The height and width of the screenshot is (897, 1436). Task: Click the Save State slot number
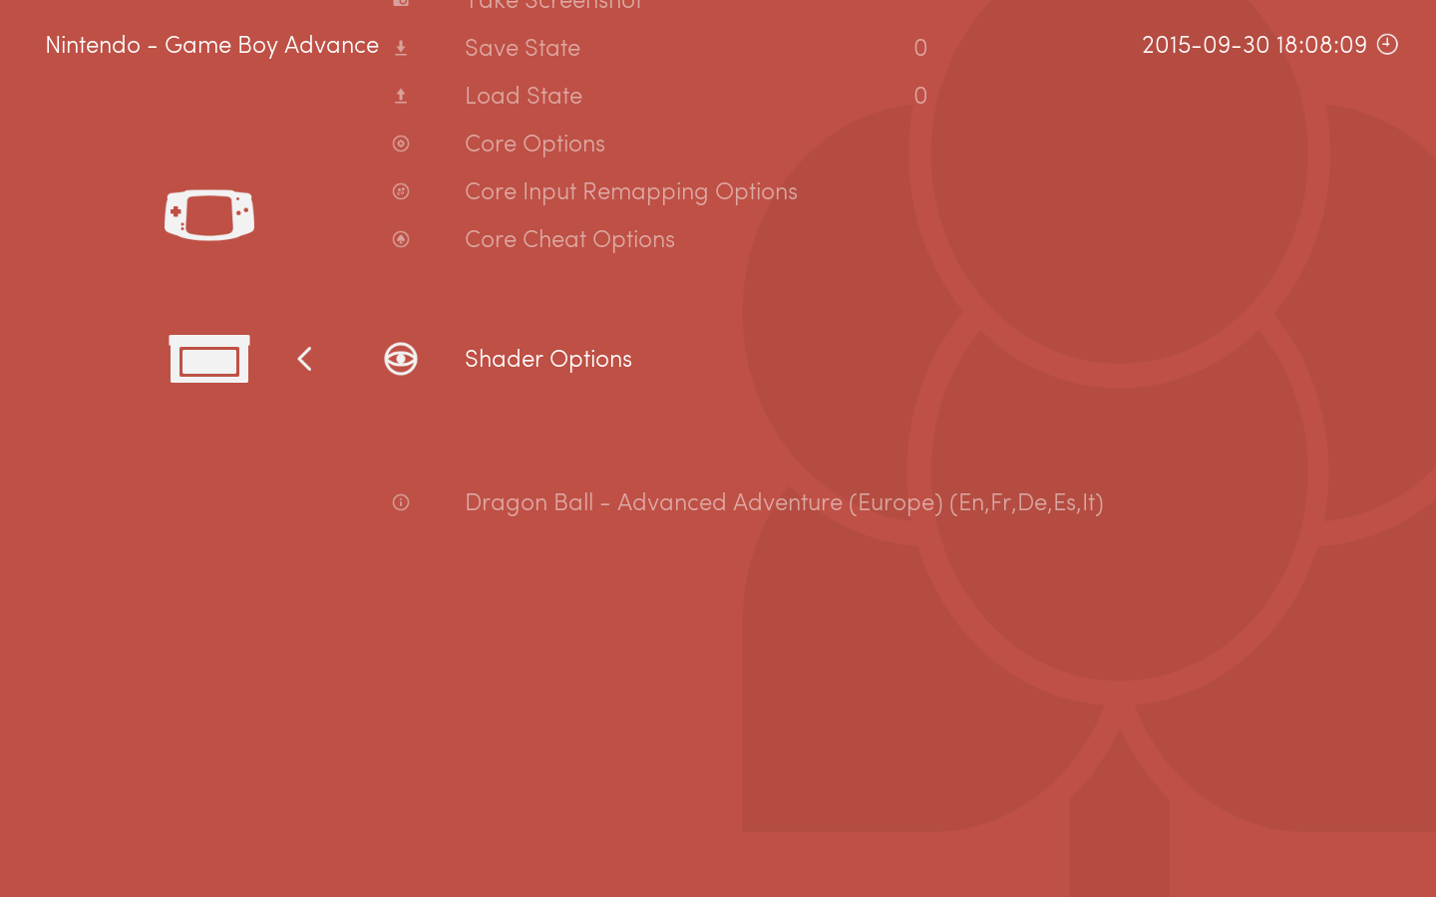[920, 48]
